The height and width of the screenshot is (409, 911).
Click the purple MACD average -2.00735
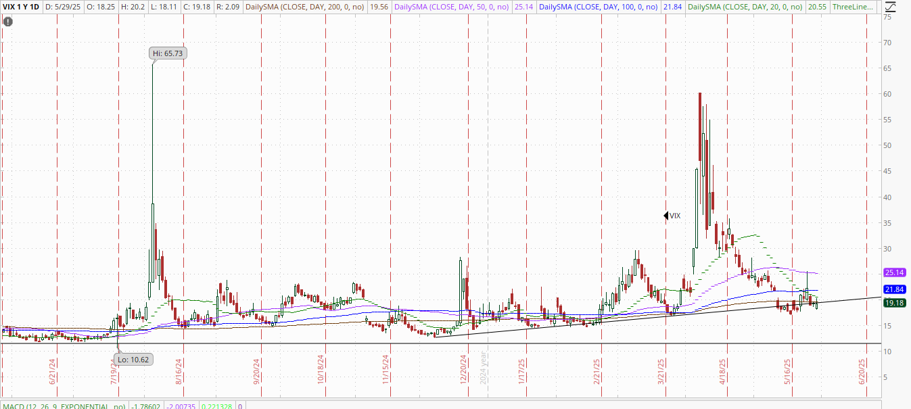(x=181, y=406)
